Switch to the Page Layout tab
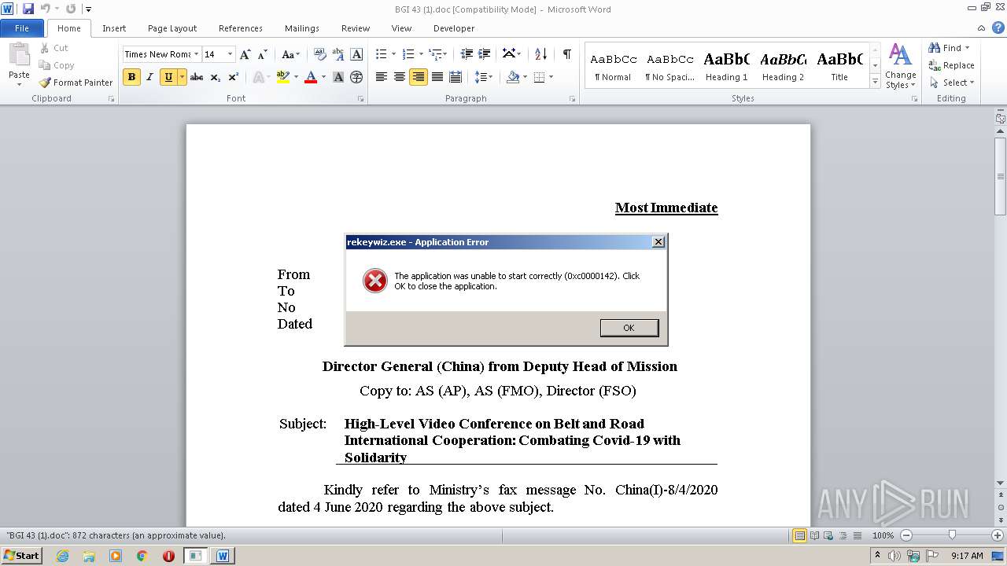Image resolution: width=1007 pixels, height=566 pixels. (x=172, y=28)
